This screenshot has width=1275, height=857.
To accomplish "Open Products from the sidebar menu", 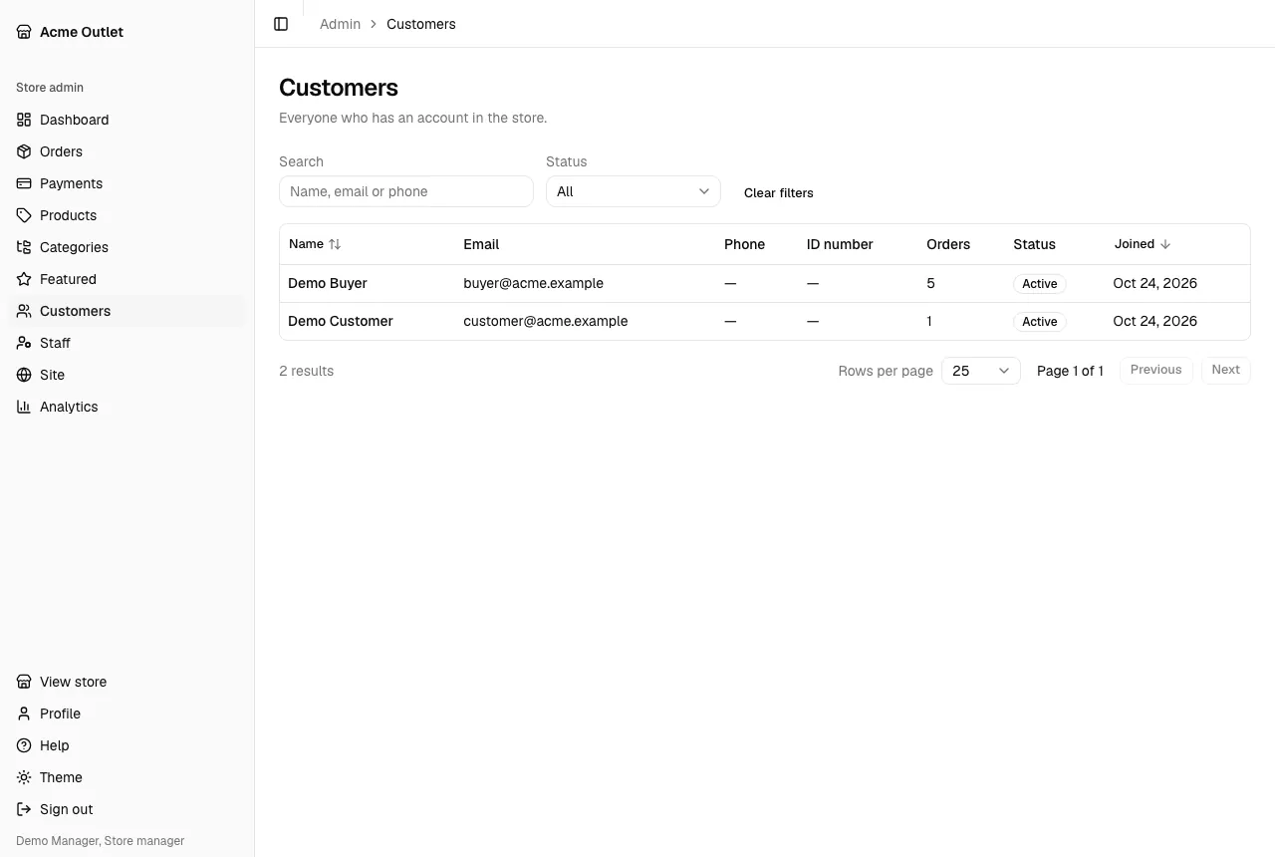I will point(127,215).
